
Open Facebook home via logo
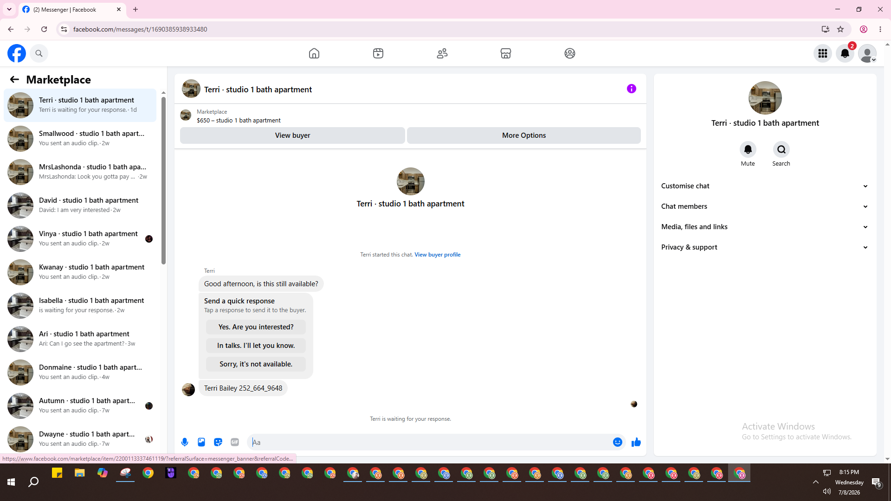(17, 53)
